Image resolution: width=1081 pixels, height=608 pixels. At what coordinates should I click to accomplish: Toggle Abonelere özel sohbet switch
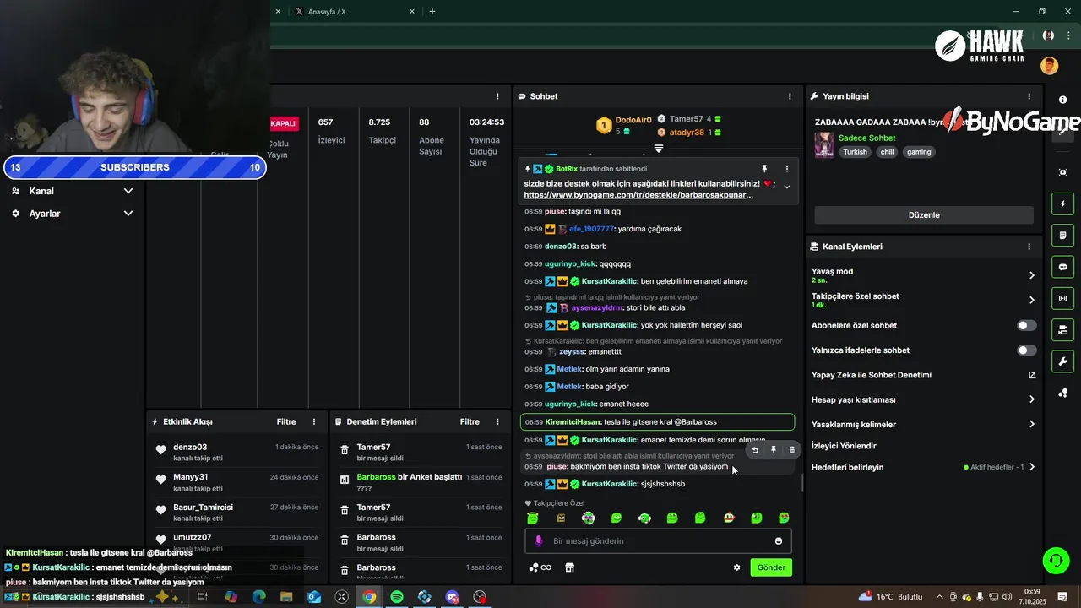pos(1026,325)
